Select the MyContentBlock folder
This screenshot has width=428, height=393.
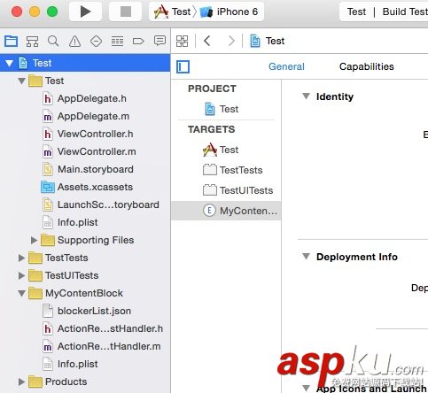(x=75, y=293)
